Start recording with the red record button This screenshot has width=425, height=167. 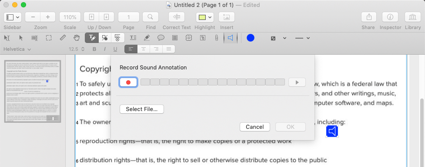(x=128, y=82)
